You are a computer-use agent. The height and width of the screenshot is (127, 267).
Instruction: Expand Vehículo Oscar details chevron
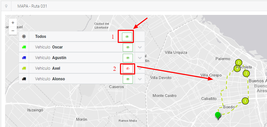140,47
